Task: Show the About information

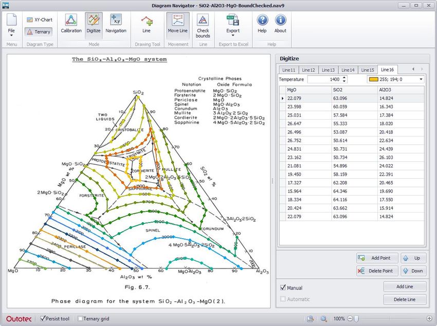Action: [x=280, y=24]
